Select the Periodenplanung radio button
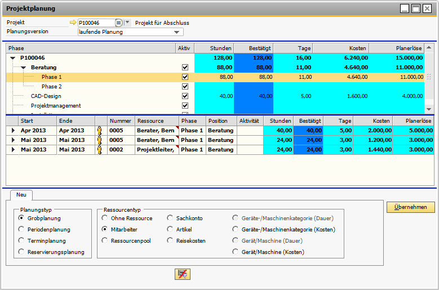 click(x=21, y=230)
